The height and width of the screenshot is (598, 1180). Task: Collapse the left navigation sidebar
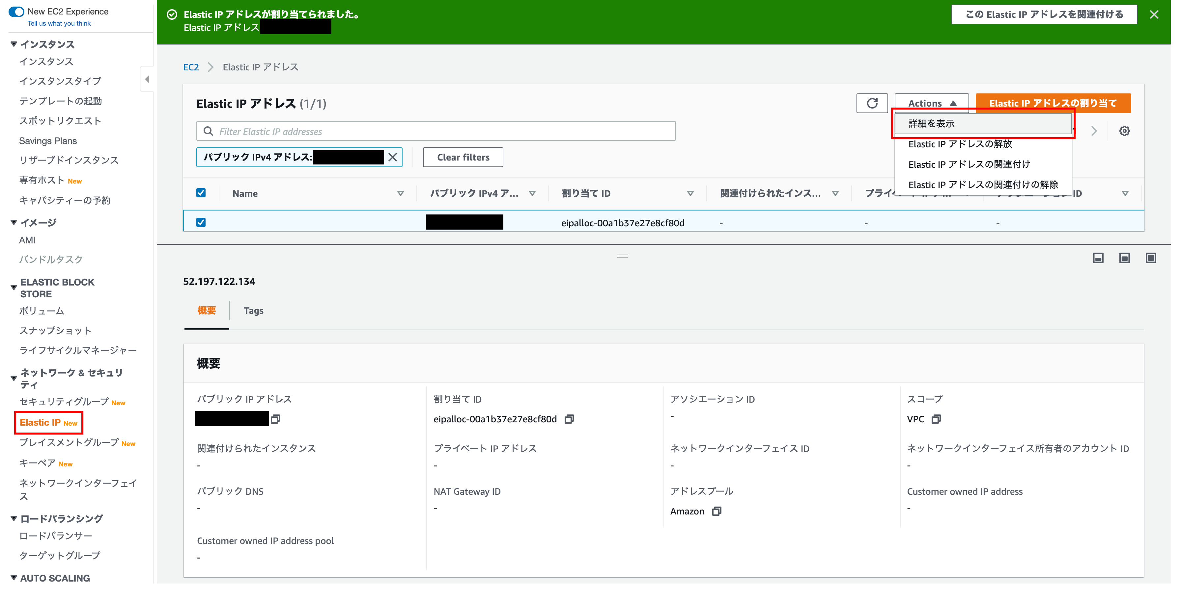pyautogui.click(x=147, y=80)
